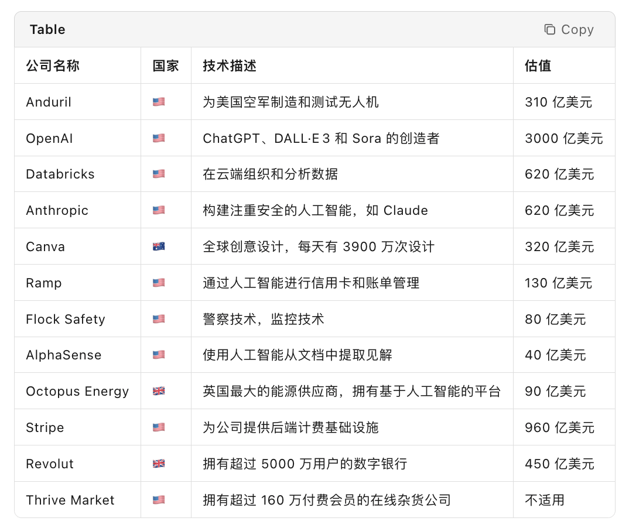Screen dimensions: 629x528
Task: Click the US flag in the AlphaSense row
Action: pos(159,355)
